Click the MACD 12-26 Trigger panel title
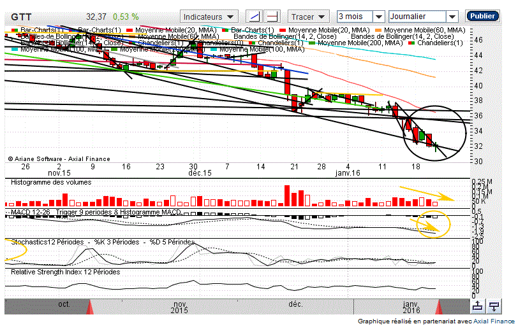This screenshot has width=525, height=331. click(96, 212)
